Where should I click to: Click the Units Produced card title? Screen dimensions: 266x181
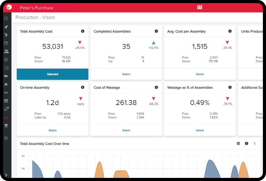point(252,31)
